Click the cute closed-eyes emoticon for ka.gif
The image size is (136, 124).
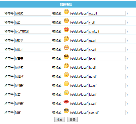pyautogui.click(x=66, y=84)
